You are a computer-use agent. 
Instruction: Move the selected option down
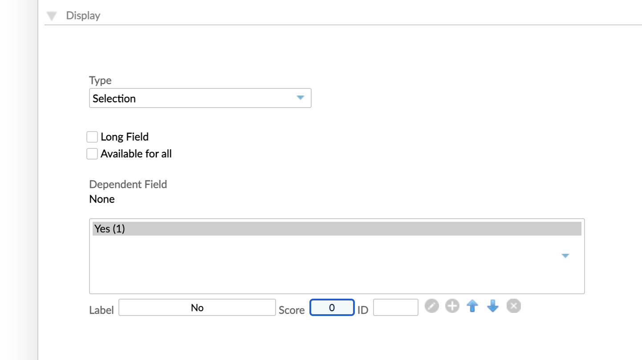pos(493,306)
